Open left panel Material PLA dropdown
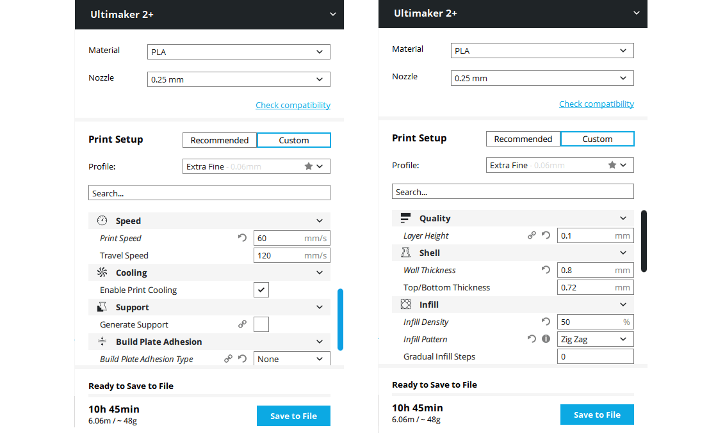The width and height of the screenshot is (725, 435). click(239, 52)
